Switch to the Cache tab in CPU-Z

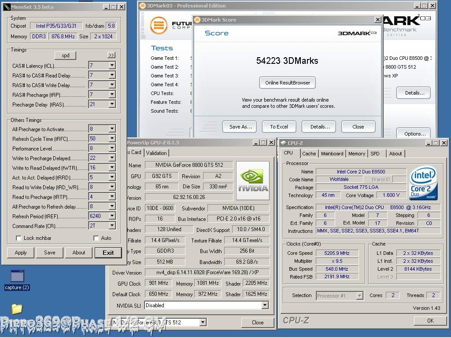click(309, 154)
